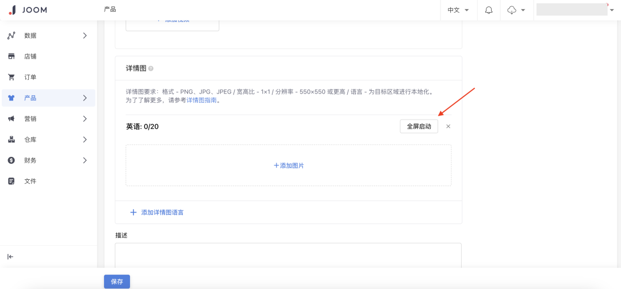The height and width of the screenshot is (289, 621).
Task: Collapse the sidebar with the arrow icon
Action: pyautogui.click(x=11, y=256)
